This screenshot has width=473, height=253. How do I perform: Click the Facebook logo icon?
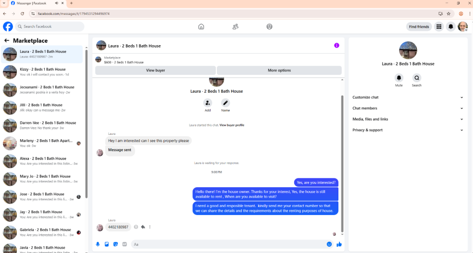(x=8, y=26)
